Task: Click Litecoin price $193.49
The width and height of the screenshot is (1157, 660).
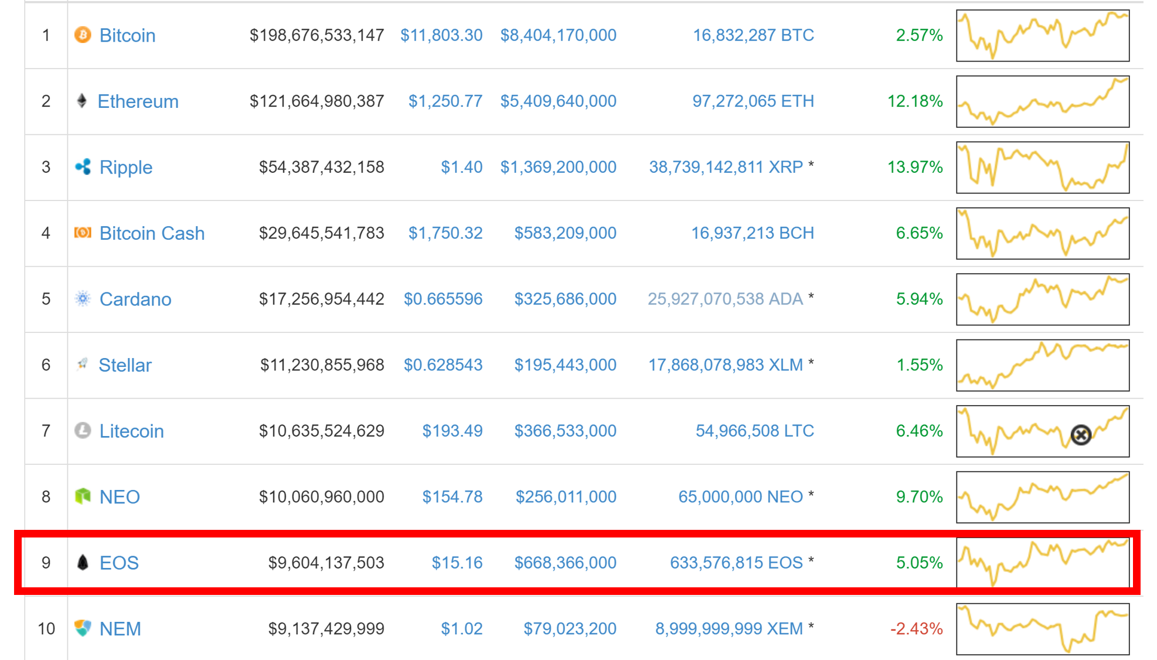Action: click(x=452, y=431)
